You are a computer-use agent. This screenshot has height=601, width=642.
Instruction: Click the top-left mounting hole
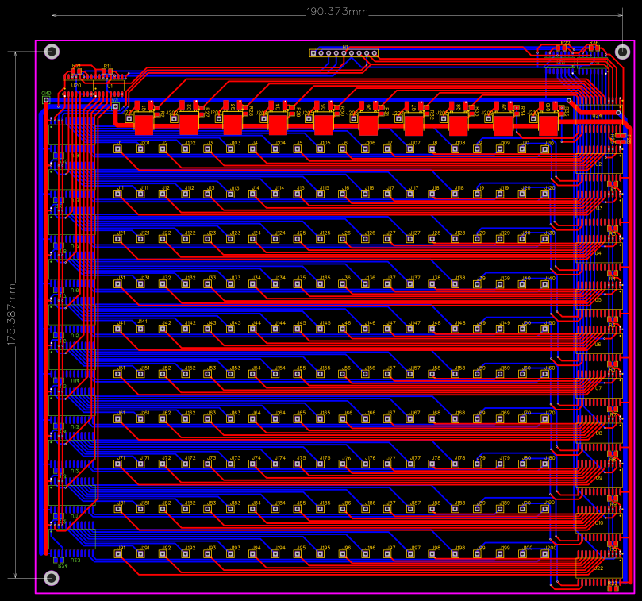pos(52,51)
